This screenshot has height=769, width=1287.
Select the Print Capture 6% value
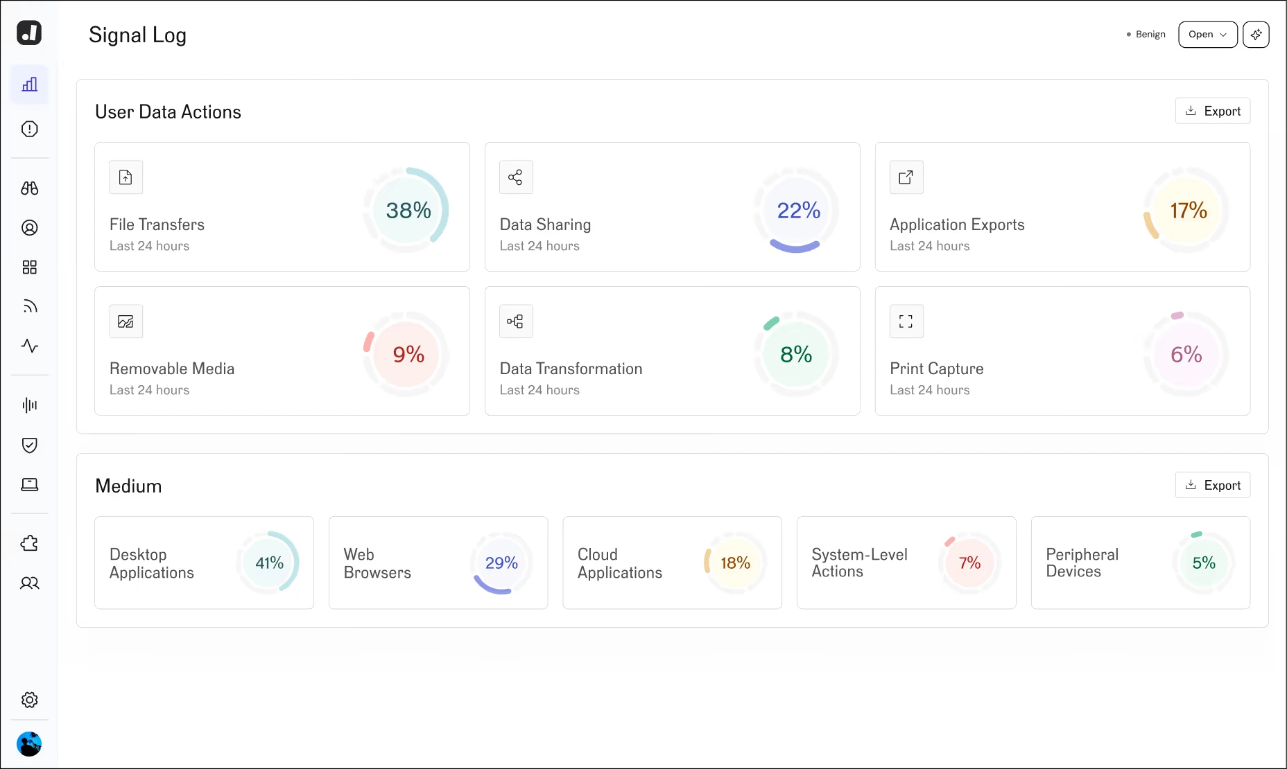tap(1186, 355)
